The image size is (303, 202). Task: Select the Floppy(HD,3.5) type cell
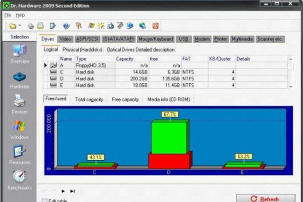pos(95,65)
